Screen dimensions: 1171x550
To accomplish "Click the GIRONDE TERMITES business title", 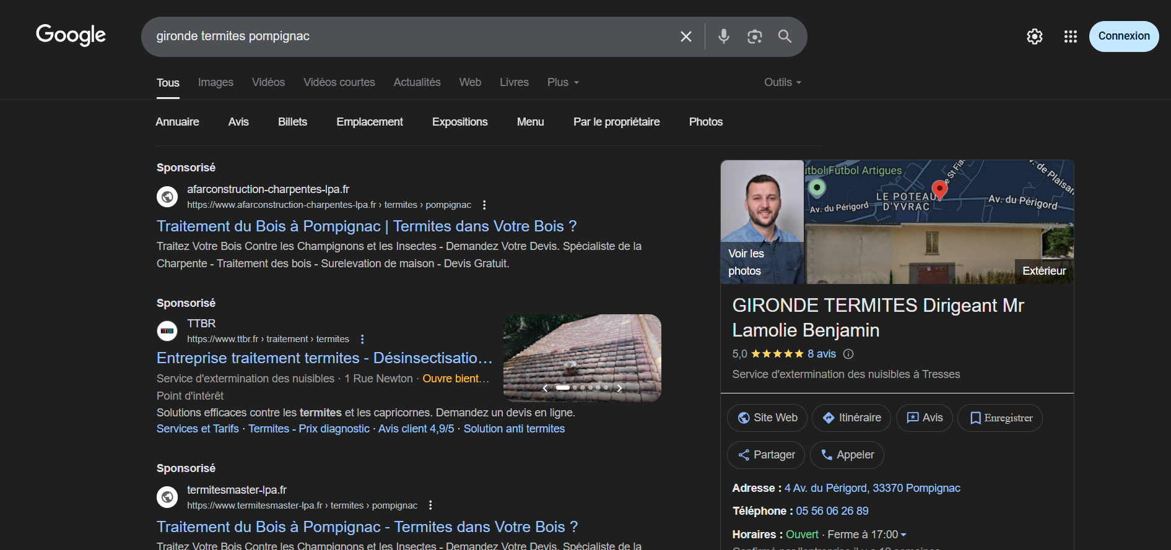I will pyautogui.click(x=878, y=318).
